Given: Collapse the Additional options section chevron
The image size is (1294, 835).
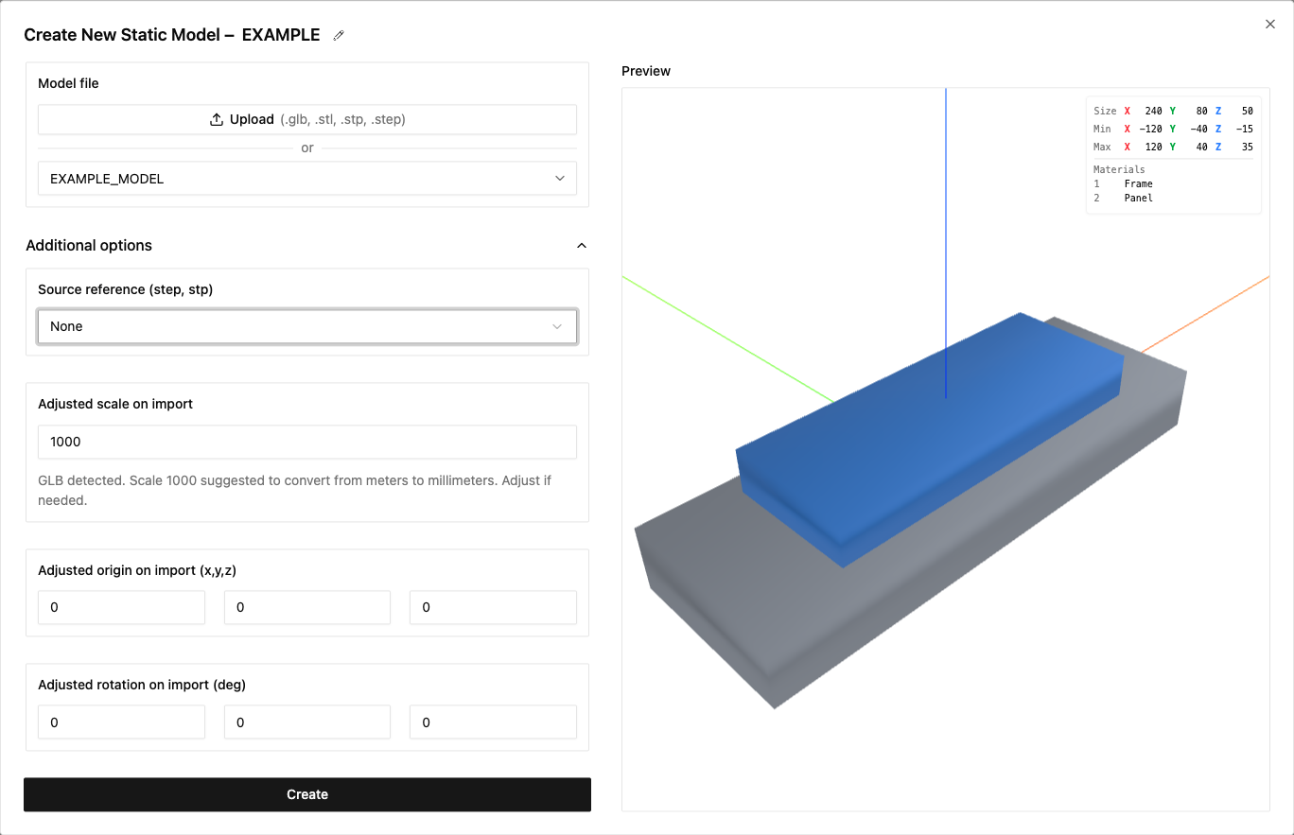Looking at the screenshot, I should 582,246.
